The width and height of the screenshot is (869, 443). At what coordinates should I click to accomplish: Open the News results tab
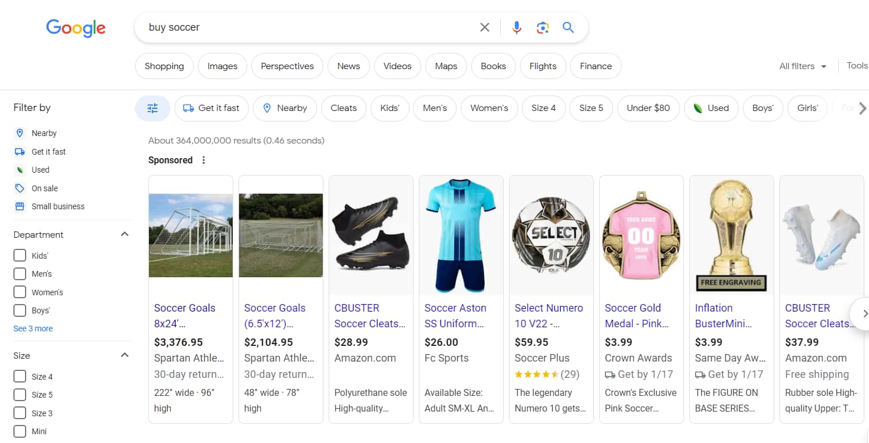pyautogui.click(x=348, y=66)
